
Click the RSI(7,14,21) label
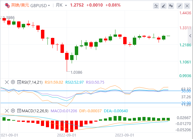pos(32,82)
